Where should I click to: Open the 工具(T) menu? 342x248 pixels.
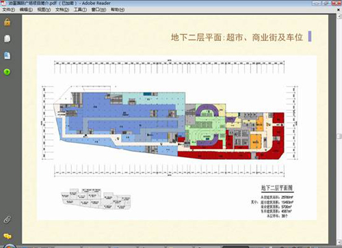[x=80, y=10]
